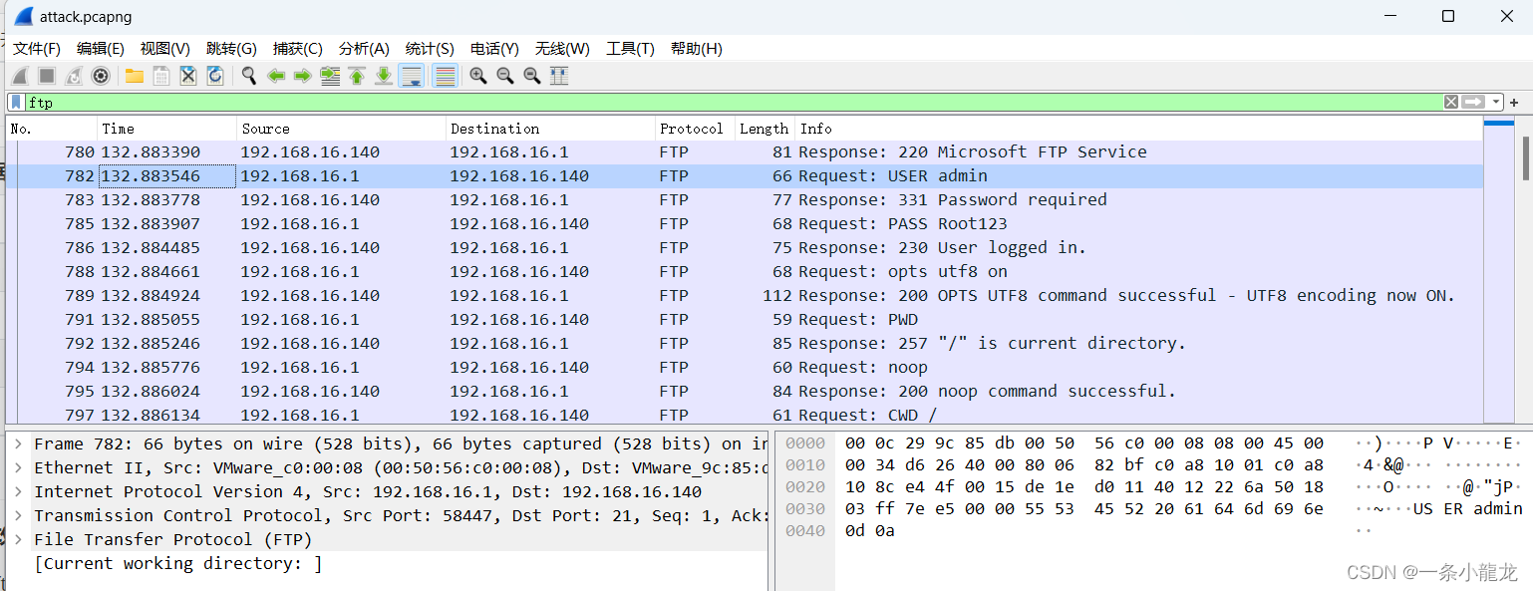
Task: Open the 统计(S) menu
Action: point(430,49)
